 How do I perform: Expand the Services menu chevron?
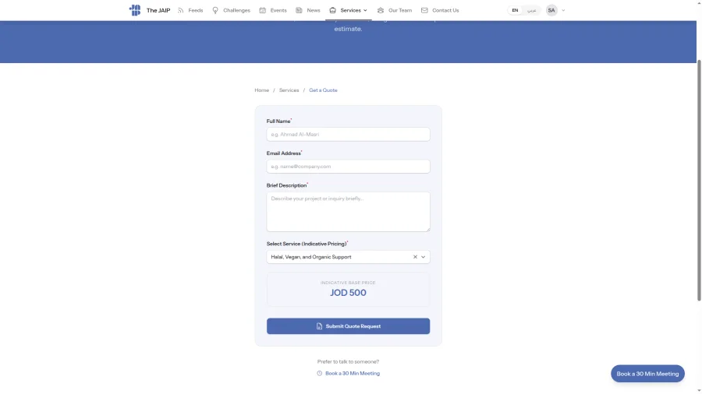(365, 10)
